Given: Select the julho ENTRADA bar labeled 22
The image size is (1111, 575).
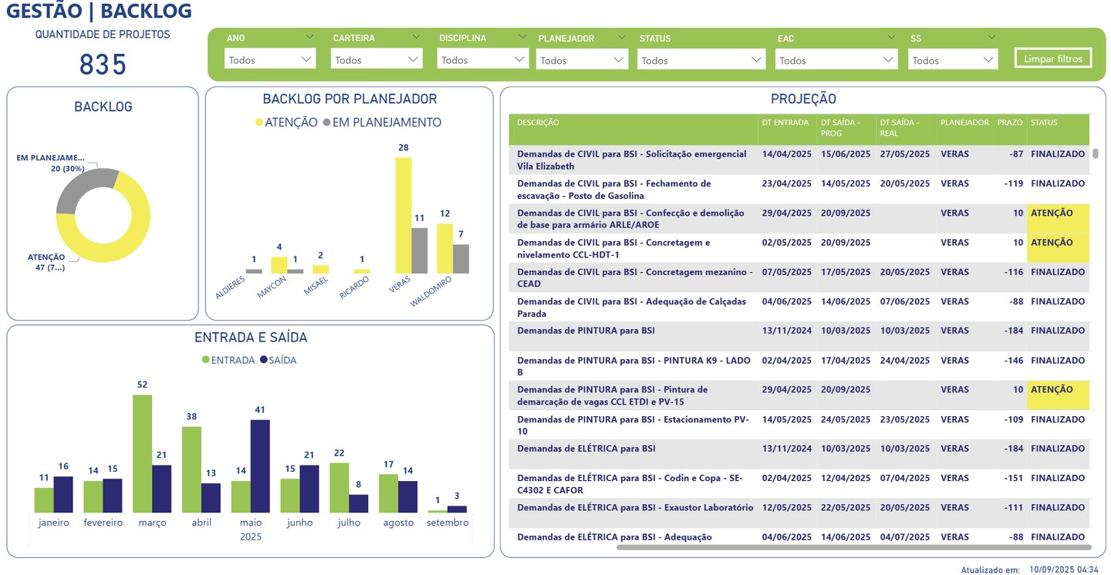Looking at the screenshot, I should point(339,488).
